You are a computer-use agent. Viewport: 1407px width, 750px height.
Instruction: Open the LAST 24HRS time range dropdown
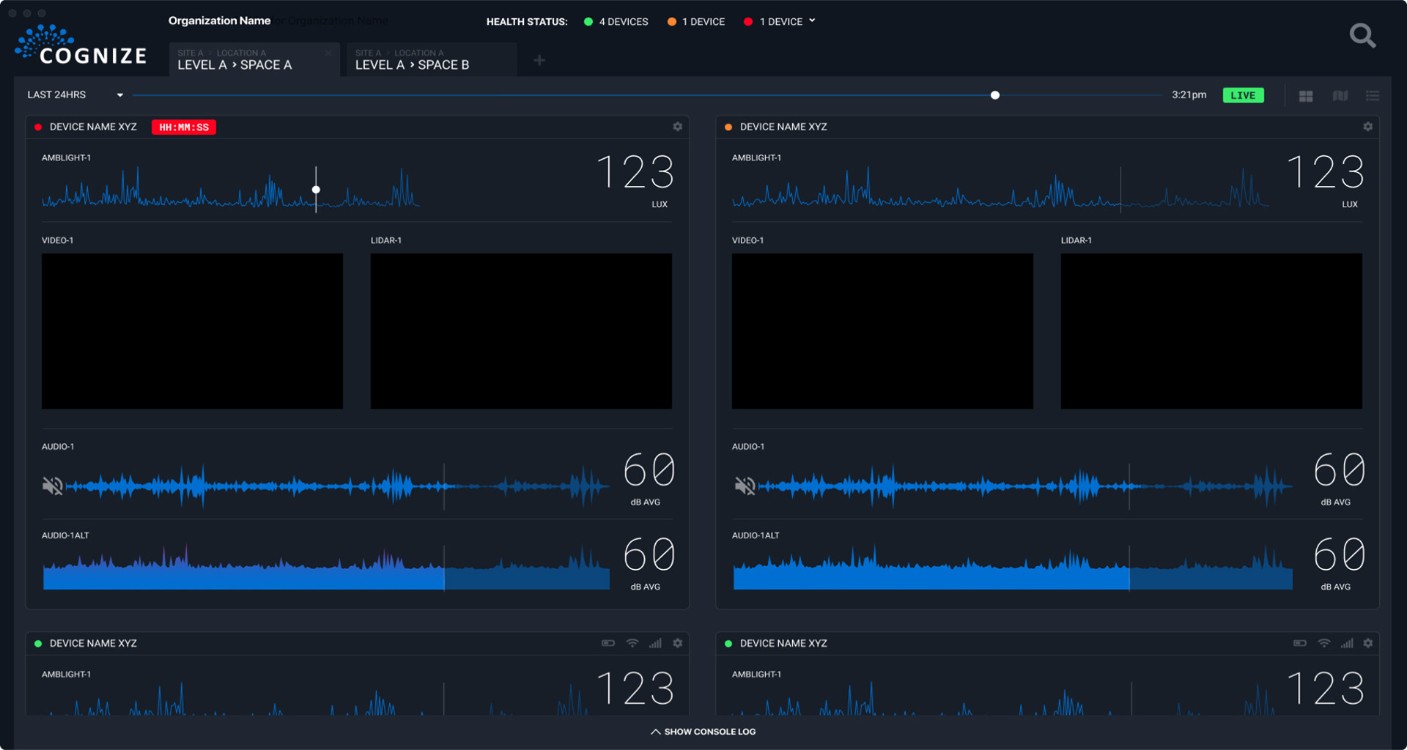click(x=75, y=94)
